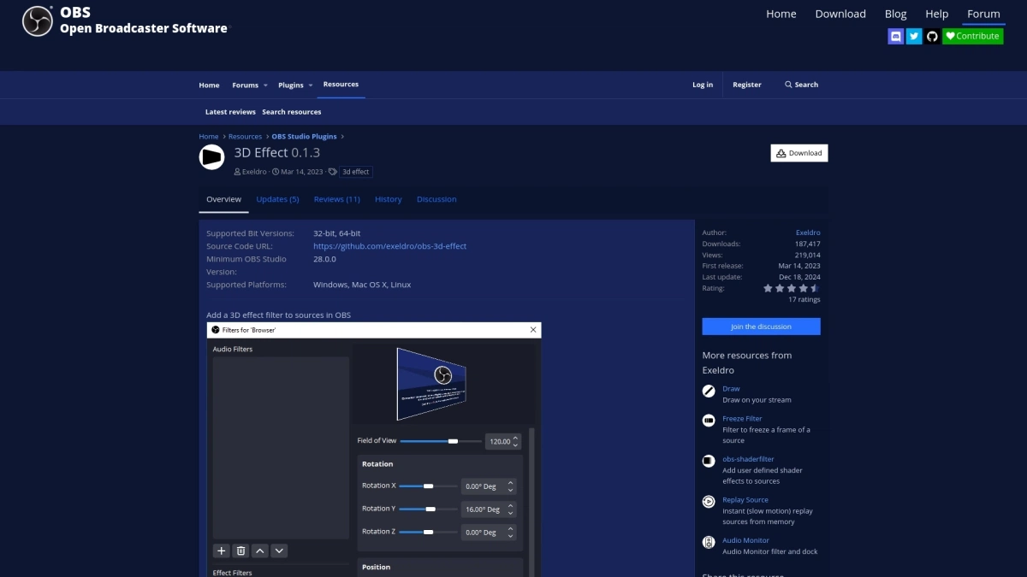Increment the Rotation Y value with the stepper
1027x577 pixels.
[511, 505]
